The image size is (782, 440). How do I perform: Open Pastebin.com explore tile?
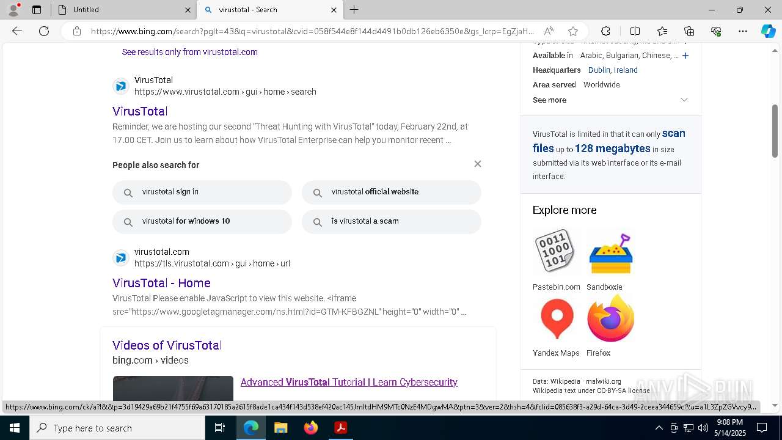click(x=556, y=260)
